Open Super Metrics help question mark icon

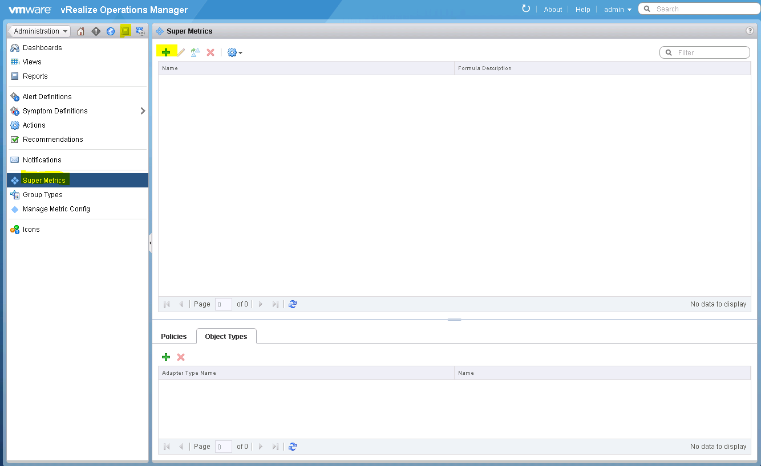click(750, 31)
